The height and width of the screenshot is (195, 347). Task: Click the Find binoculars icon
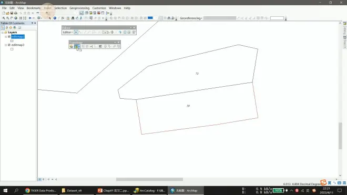click(73, 18)
